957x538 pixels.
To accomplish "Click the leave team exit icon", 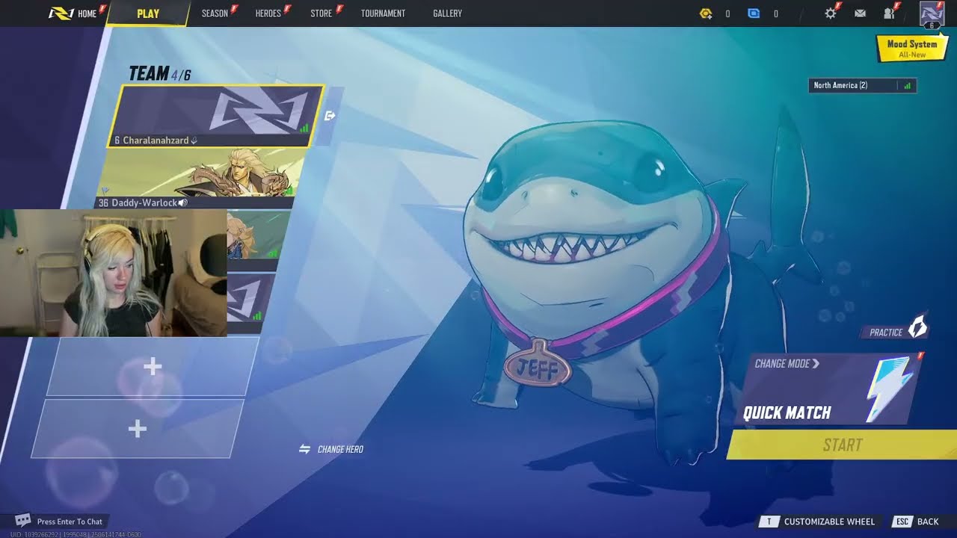I will coord(330,116).
